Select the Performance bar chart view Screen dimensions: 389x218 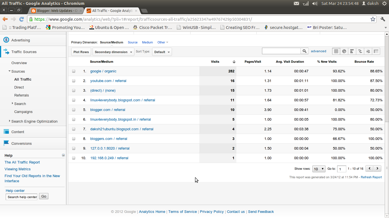tap(352, 51)
